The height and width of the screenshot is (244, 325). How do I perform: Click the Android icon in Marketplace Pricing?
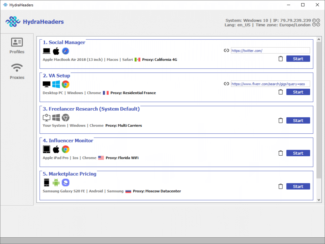pyautogui.click(x=56, y=182)
